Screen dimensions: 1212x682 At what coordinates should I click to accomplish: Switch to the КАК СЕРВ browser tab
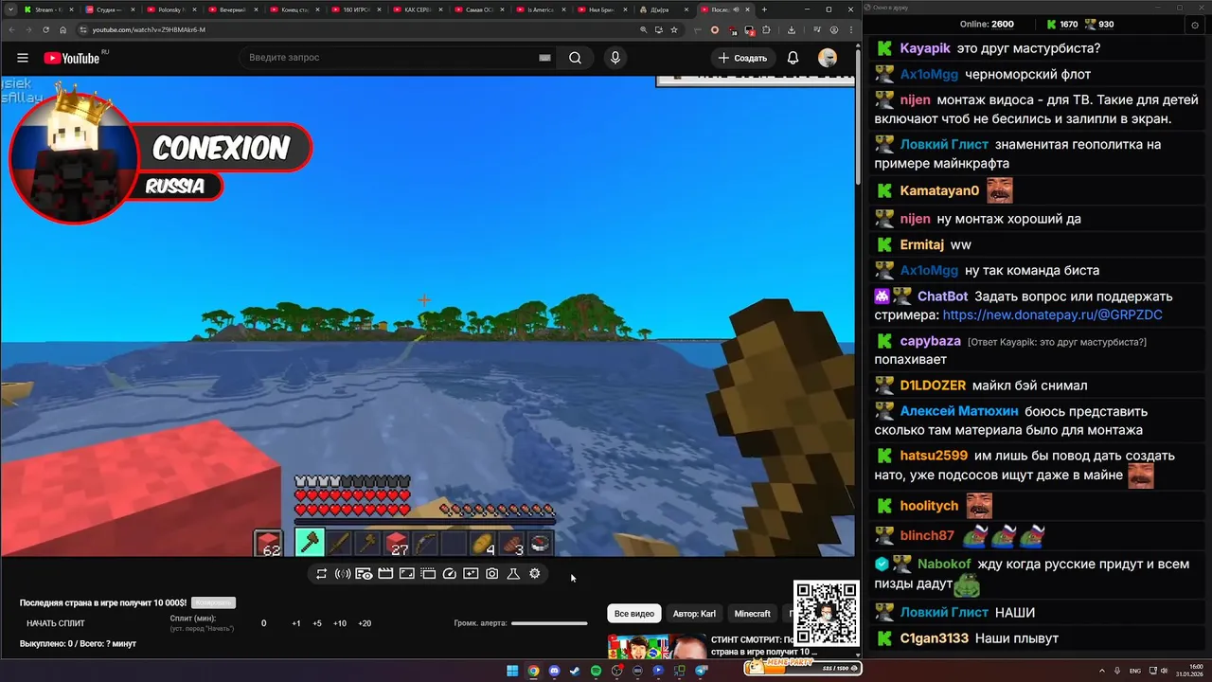tap(418, 9)
